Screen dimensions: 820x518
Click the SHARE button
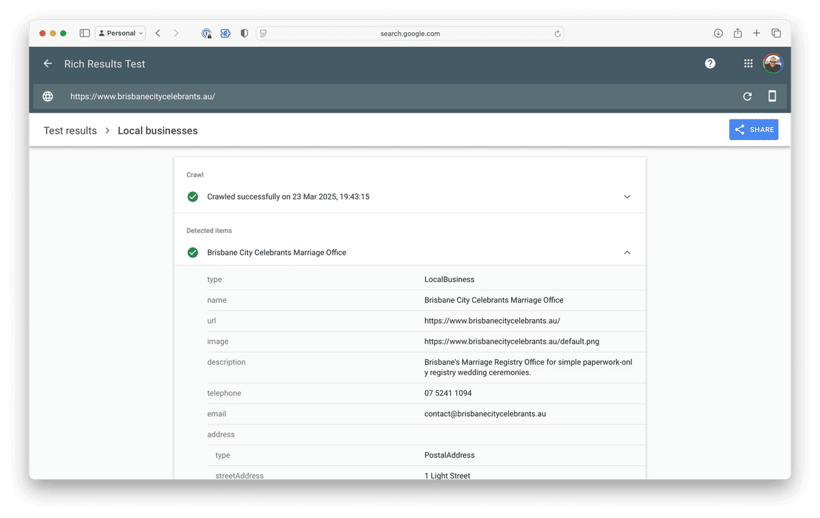click(754, 130)
